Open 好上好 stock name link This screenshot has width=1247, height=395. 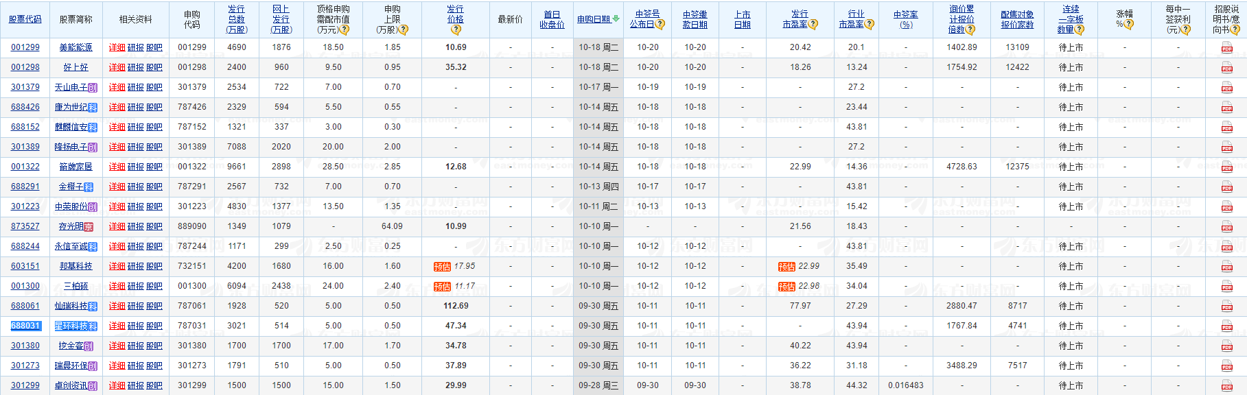coord(75,67)
